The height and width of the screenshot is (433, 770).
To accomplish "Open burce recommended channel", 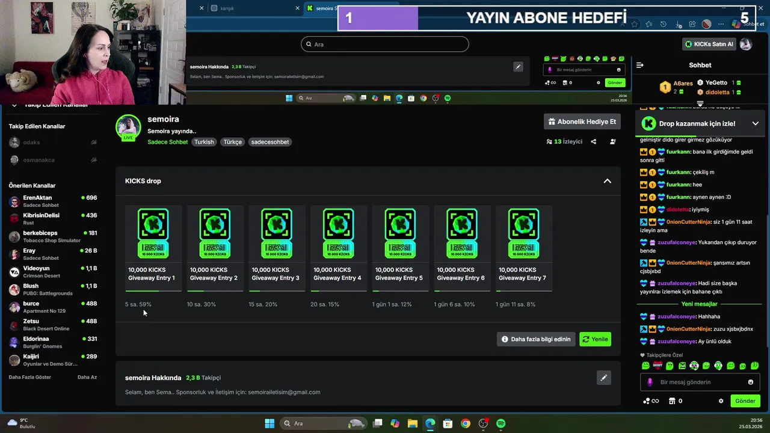I will (53, 307).
